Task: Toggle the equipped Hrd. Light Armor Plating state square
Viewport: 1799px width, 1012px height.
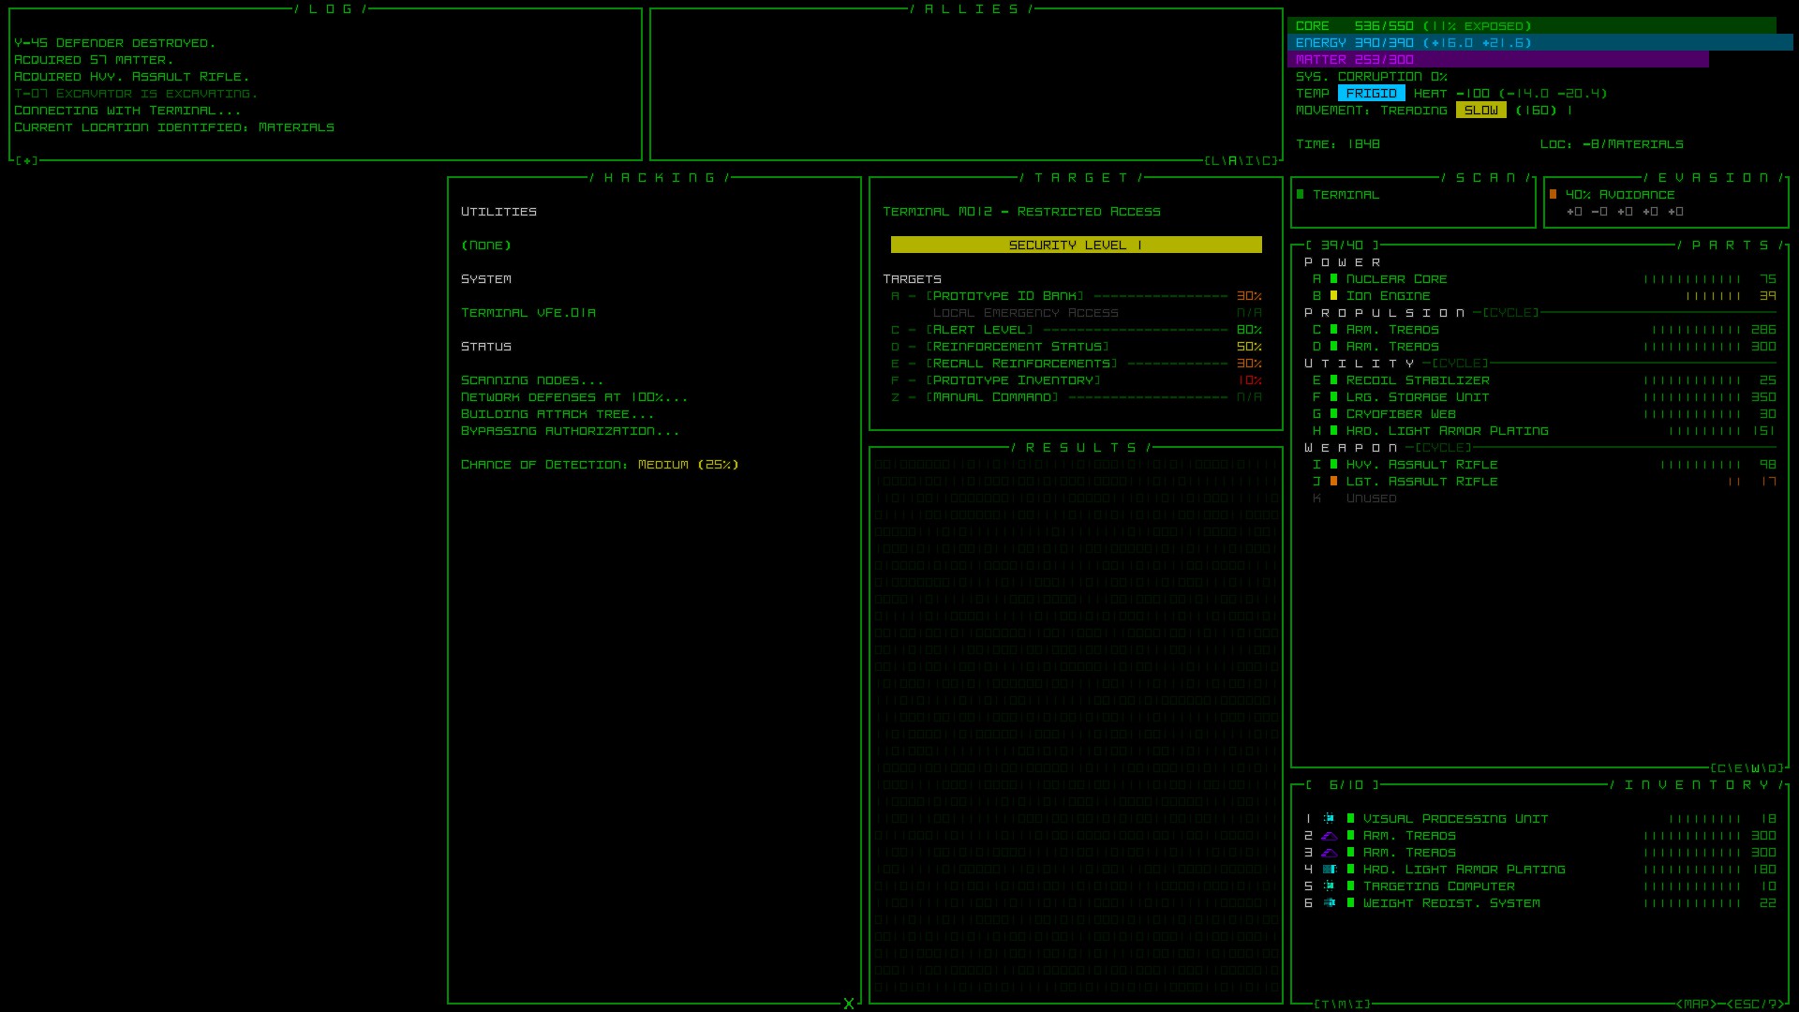Action: pyautogui.click(x=1333, y=431)
